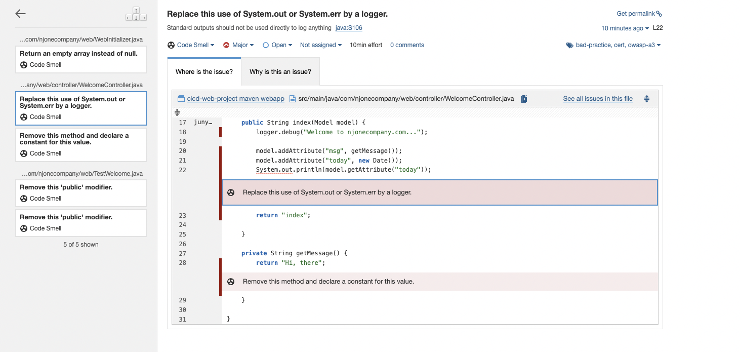Viewport: 740px width, 352px height.
Task: Select first "Remove this 'public' modifier" issue card
Action: (x=81, y=193)
